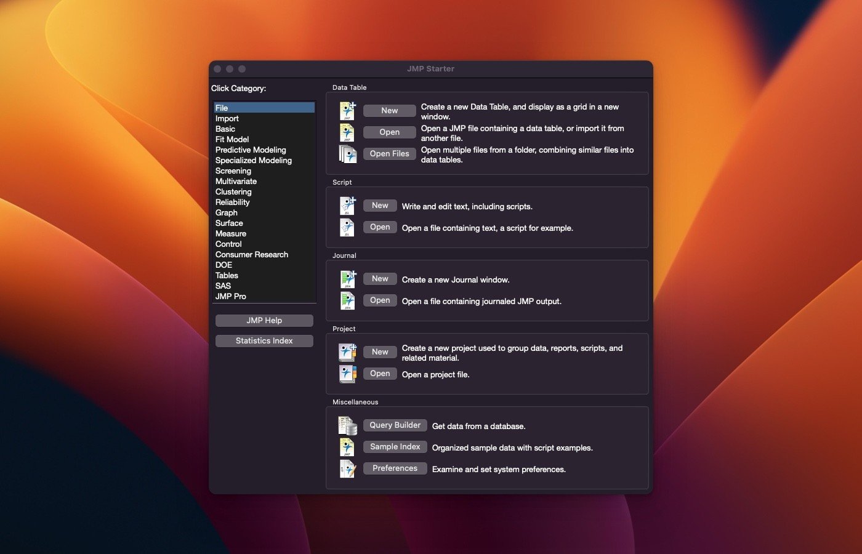The width and height of the screenshot is (862, 554).
Task: Click the New Data Table icon
Action: tap(347, 111)
